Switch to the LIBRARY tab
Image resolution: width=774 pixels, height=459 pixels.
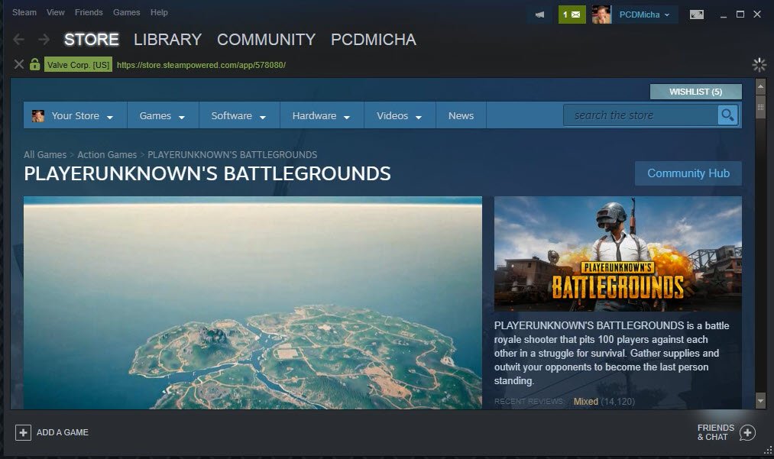click(x=168, y=40)
